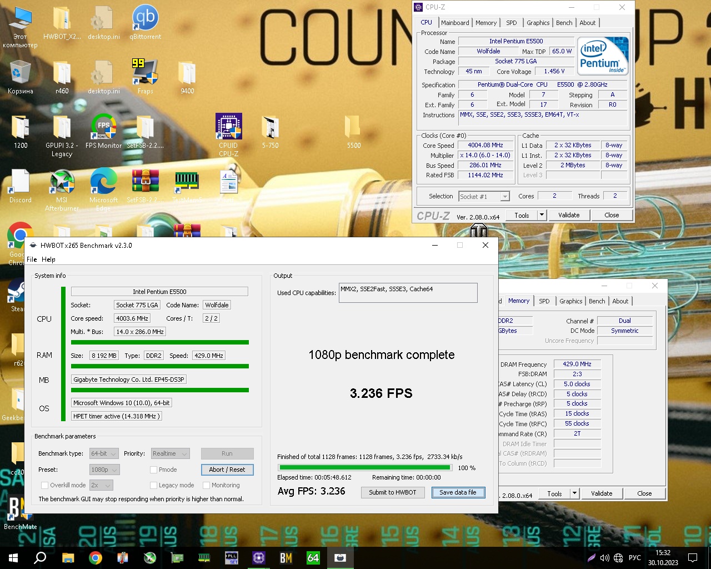Switch to Mainboard tab in CPU-Z
The width and height of the screenshot is (711, 569).
pyautogui.click(x=455, y=23)
